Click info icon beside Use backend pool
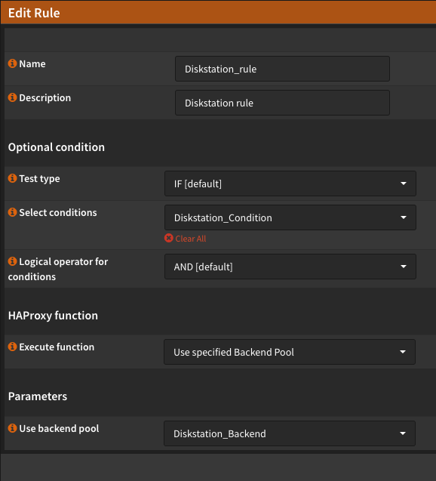The width and height of the screenshot is (436, 481). [x=12, y=428]
